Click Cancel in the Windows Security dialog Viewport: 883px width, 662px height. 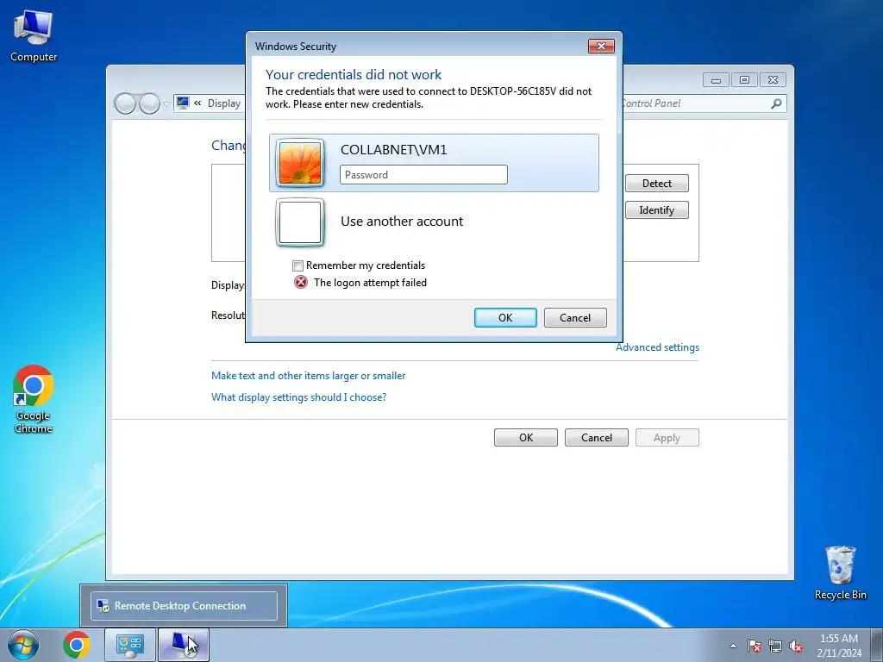pyautogui.click(x=575, y=317)
